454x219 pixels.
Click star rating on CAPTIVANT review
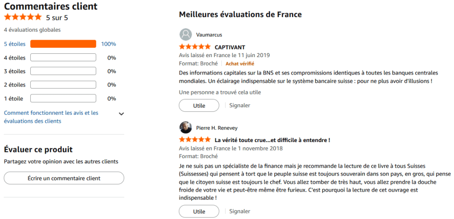[195, 47]
